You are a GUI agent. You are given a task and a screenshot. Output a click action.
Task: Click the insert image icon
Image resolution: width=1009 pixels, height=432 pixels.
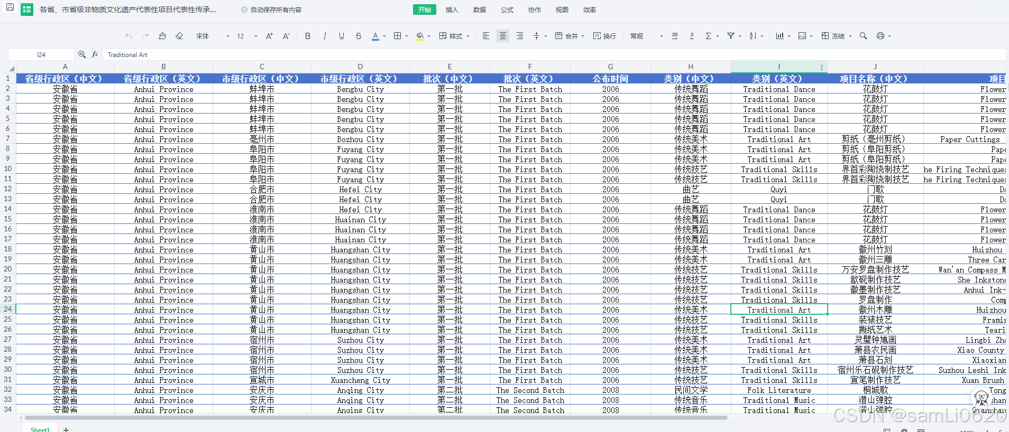coord(802,36)
